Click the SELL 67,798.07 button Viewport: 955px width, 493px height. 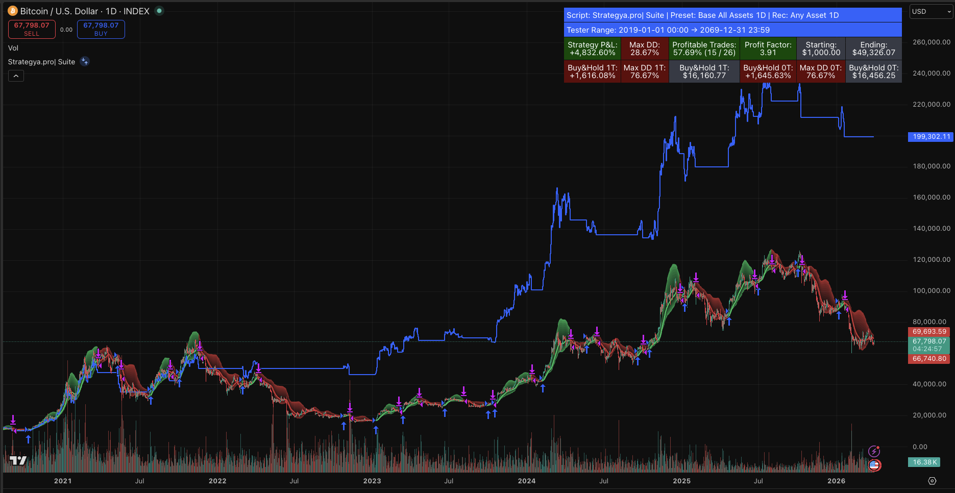pyautogui.click(x=32, y=29)
